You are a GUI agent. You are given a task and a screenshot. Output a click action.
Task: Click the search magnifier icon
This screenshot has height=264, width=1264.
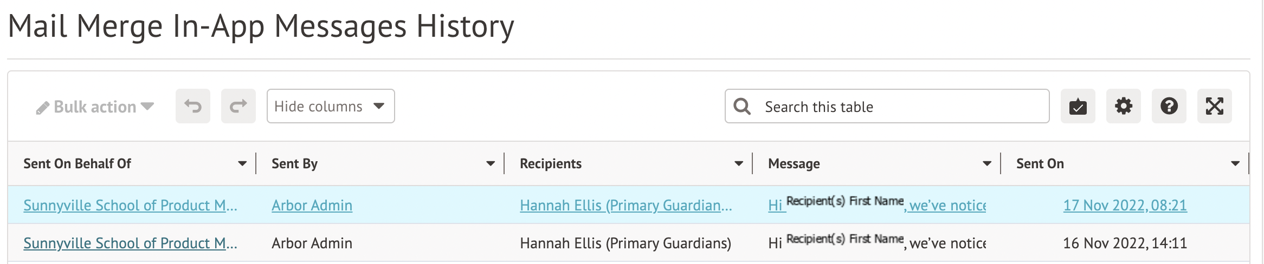[x=742, y=107]
